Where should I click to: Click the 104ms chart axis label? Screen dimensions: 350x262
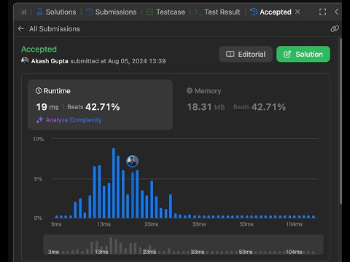tap(294, 224)
